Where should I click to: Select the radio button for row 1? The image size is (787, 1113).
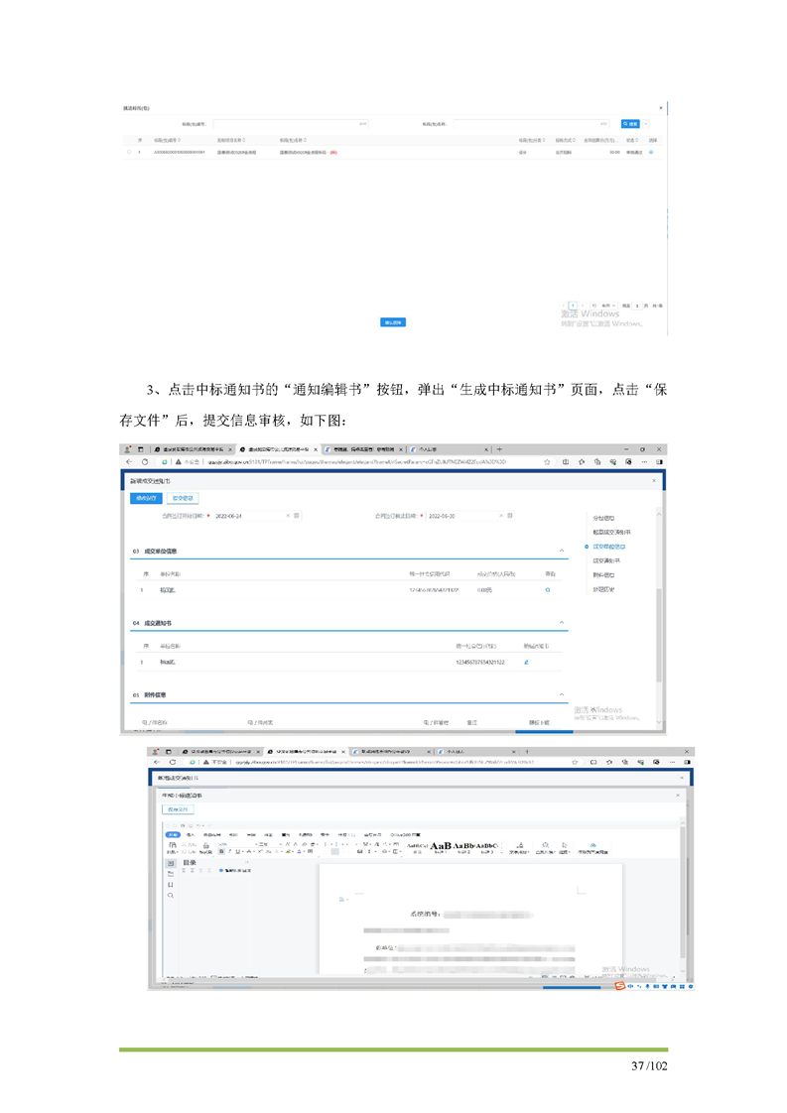point(129,153)
